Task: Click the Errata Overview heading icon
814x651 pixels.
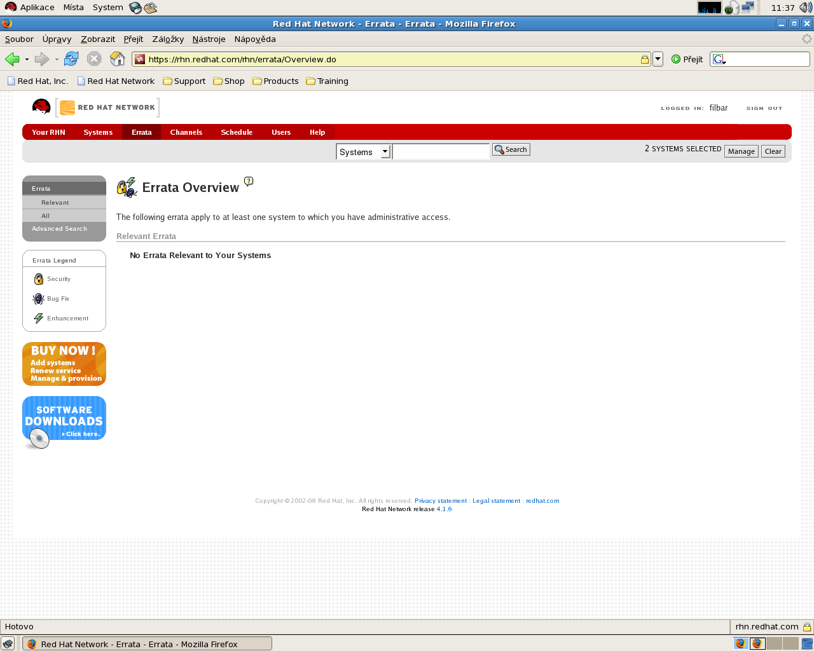Action: (127, 188)
